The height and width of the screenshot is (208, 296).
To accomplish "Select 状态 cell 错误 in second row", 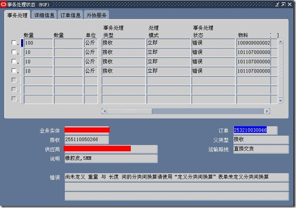I will point(213,52).
